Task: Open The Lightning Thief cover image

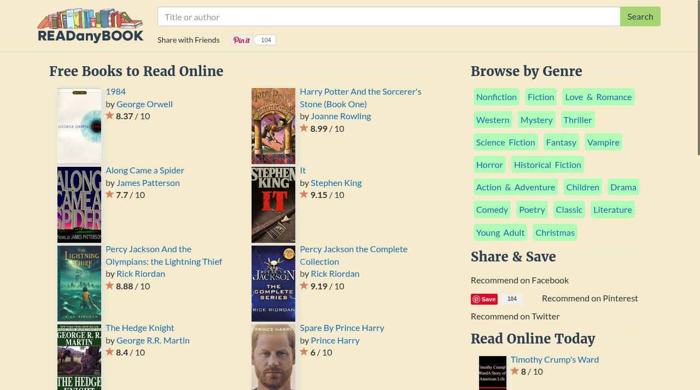Action: pos(79,283)
